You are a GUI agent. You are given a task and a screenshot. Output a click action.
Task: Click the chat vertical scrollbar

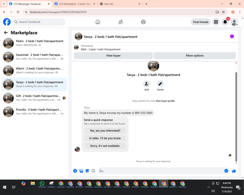pyautogui.click(x=236, y=117)
